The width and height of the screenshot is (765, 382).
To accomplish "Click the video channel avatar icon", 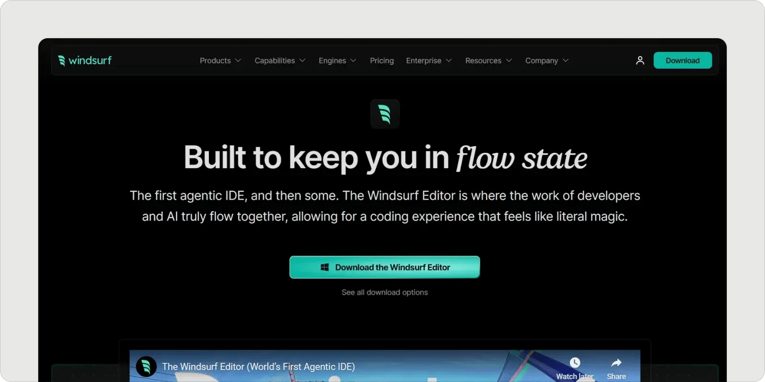I will 146,367.
